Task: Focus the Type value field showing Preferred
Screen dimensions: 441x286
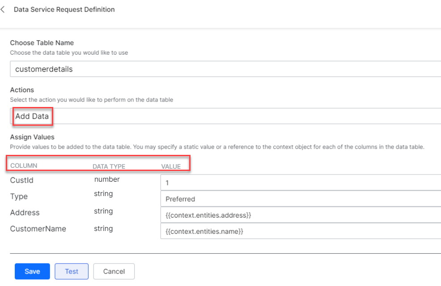Action: [300, 199]
